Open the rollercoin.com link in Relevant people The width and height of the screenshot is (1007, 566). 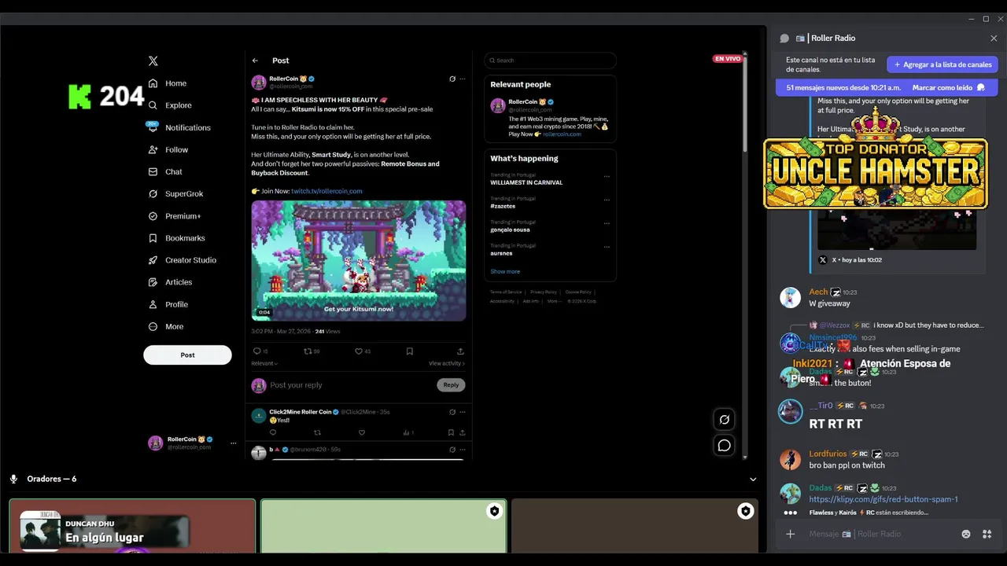pos(562,134)
